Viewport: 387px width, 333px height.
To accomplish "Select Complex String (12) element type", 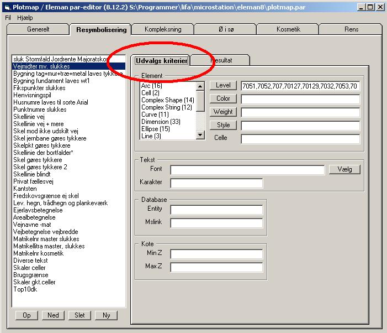I will pyautogui.click(x=167, y=107).
